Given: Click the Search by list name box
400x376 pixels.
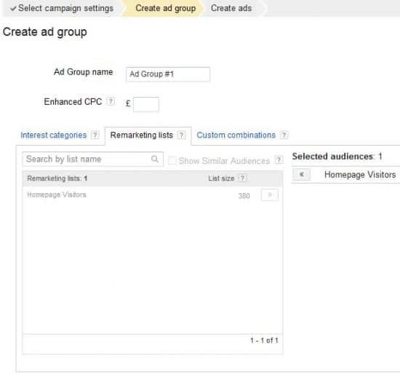Looking at the screenshot, I should pyautogui.click(x=93, y=159).
